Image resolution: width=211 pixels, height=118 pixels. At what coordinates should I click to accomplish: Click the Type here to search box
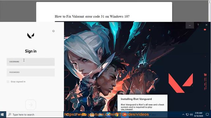[35, 114]
